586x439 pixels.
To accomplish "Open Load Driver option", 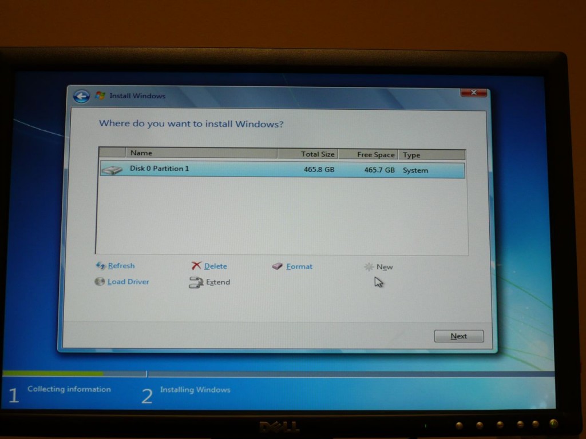I will pos(128,282).
